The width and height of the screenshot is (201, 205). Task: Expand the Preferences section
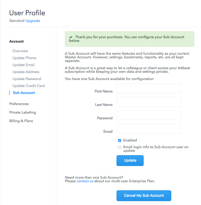19,104
